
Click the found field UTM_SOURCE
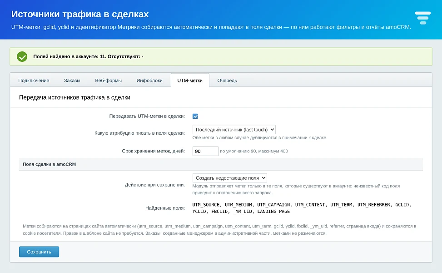click(x=206, y=205)
